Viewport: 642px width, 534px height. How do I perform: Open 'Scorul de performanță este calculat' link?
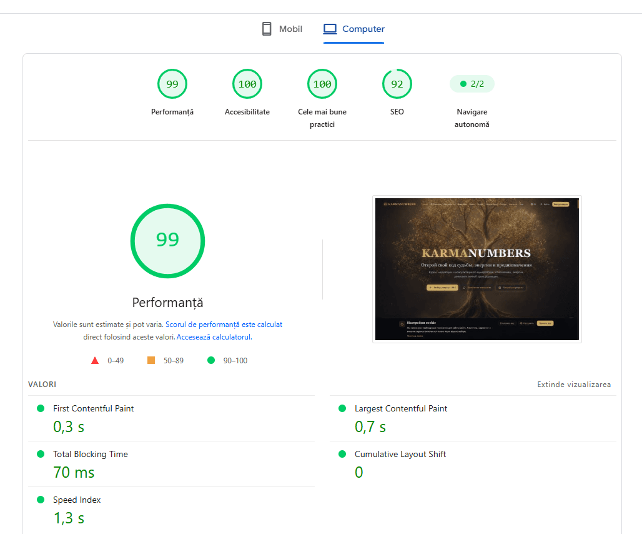(x=224, y=325)
